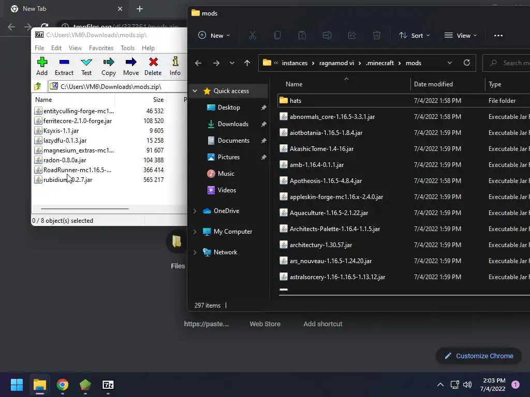Open the New dropdown in Explorer
The image size is (530, 397).
click(x=214, y=36)
